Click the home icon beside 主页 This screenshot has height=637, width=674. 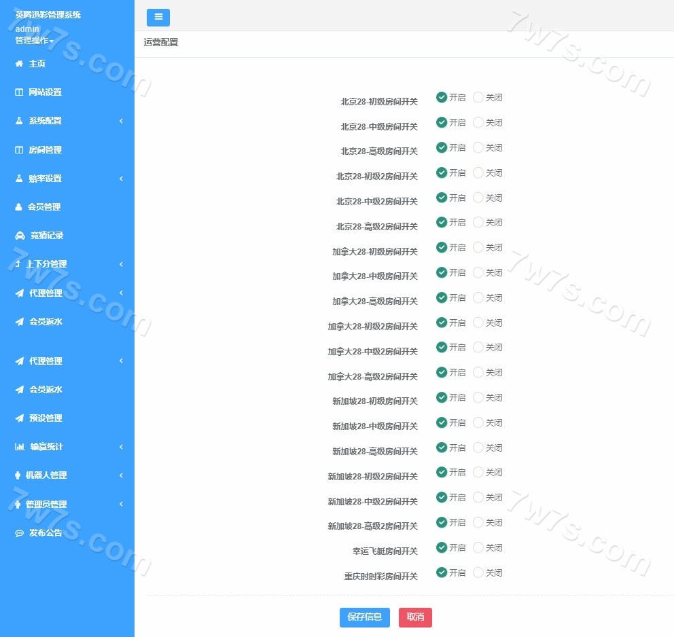[19, 64]
